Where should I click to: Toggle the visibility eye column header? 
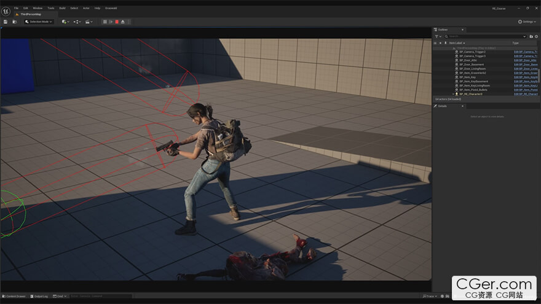click(x=436, y=43)
